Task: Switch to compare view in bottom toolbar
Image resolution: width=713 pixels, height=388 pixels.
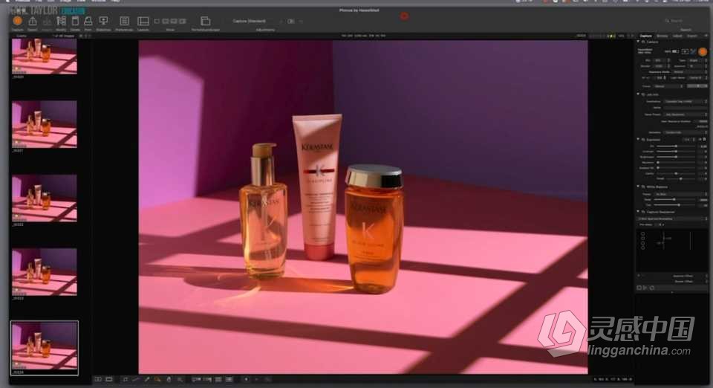Action: click(x=98, y=379)
